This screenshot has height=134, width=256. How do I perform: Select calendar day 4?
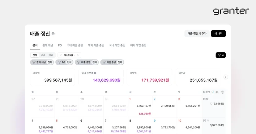pyautogui.click(x=32, y=121)
